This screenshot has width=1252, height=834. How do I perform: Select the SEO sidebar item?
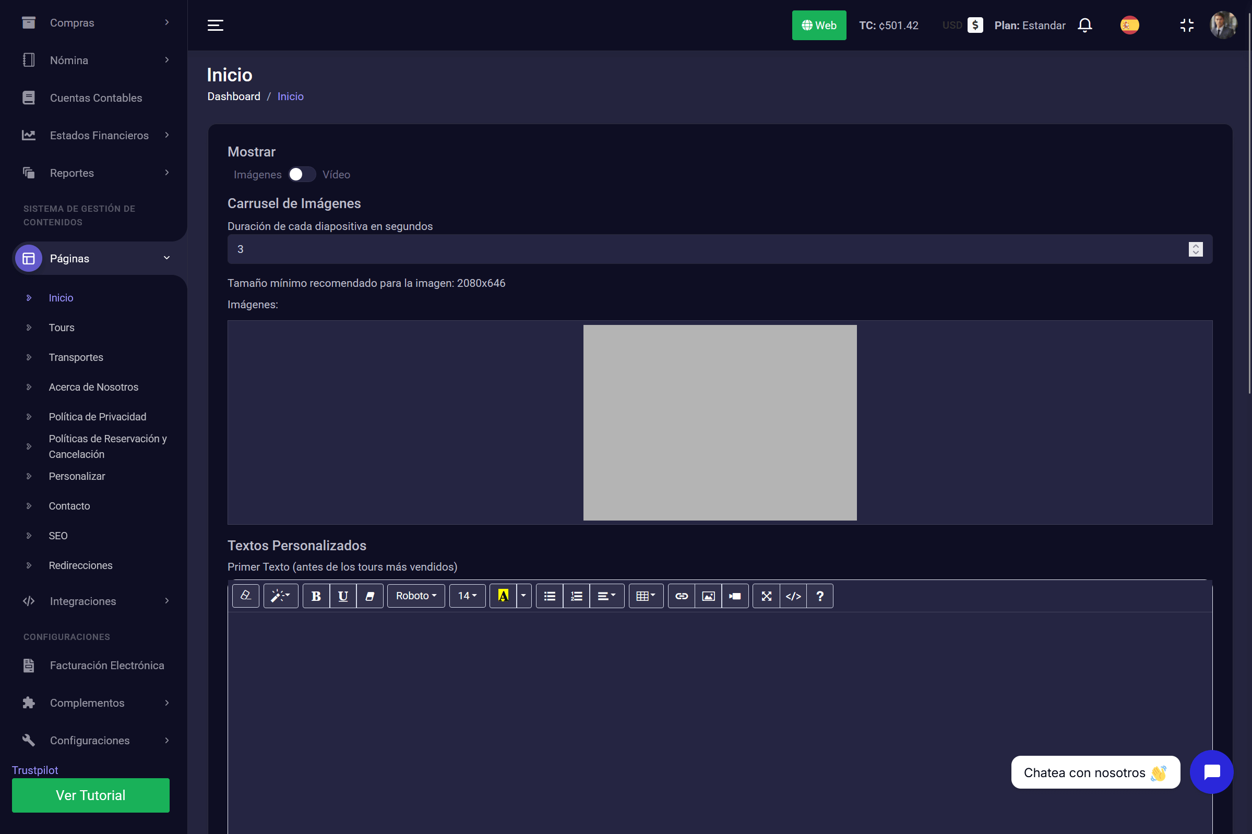click(58, 536)
